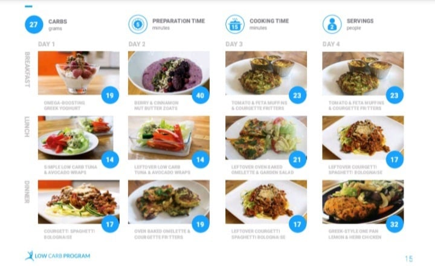Click the 21 carbs badge on Omelette Salad

[x=297, y=160]
